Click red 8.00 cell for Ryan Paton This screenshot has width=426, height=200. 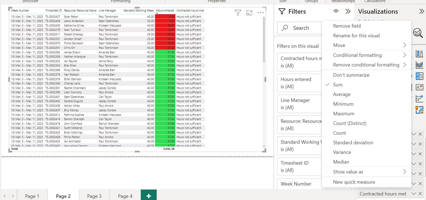[x=165, y=17]
